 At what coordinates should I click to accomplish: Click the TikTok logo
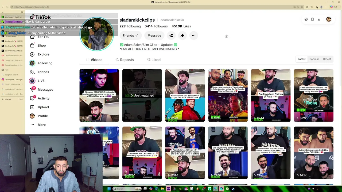(40, 17)
